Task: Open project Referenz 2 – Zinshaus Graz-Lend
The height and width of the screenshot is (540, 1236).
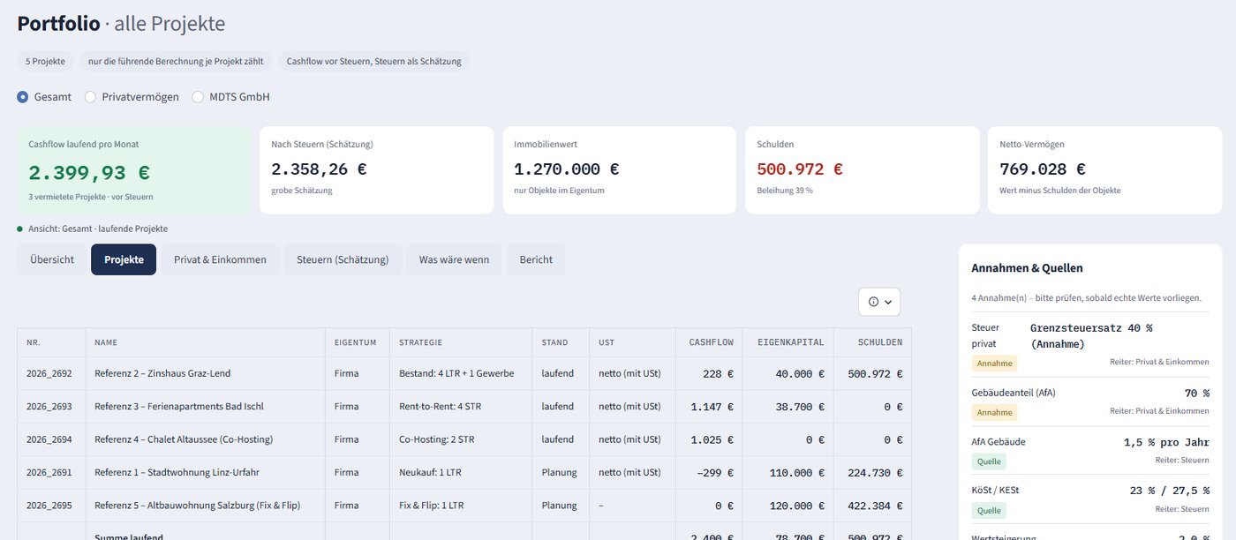Action: click(x=162, y=374)
